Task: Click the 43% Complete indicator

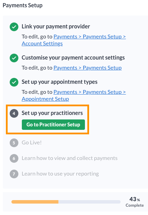Action: [x=134, y=202]
